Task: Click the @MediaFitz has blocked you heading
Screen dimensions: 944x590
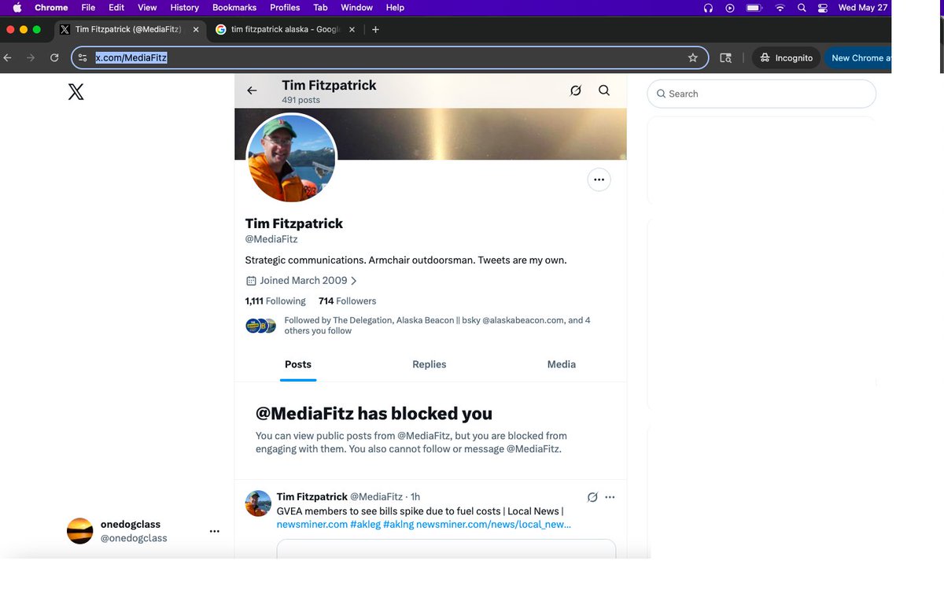Action: pos(374,414)
